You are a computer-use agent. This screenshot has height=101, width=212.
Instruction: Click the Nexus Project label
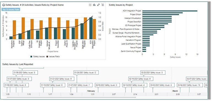coord(136,48)
